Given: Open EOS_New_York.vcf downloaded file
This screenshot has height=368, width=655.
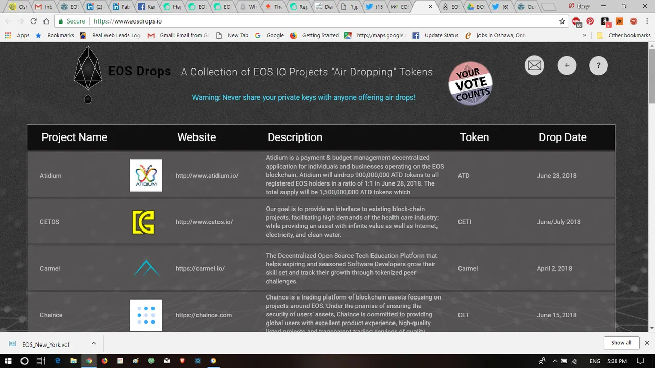Looking at the screenshot, I should [46, 344].
